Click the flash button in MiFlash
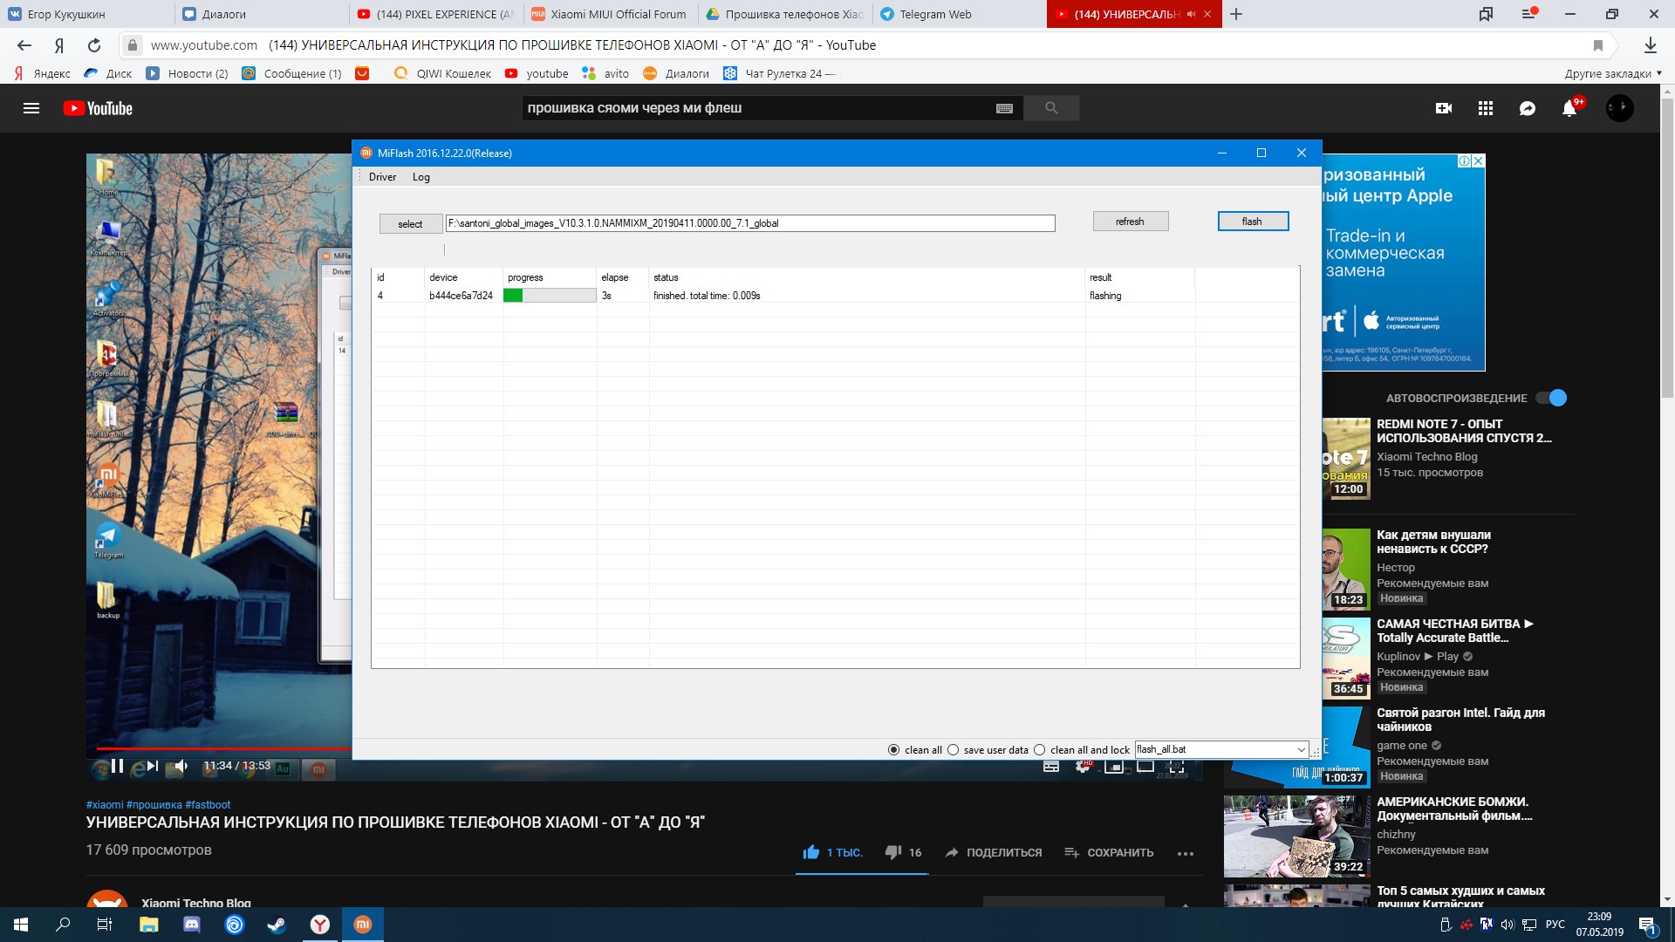Screen dimensions: 1675x942 coord(1253,222)
